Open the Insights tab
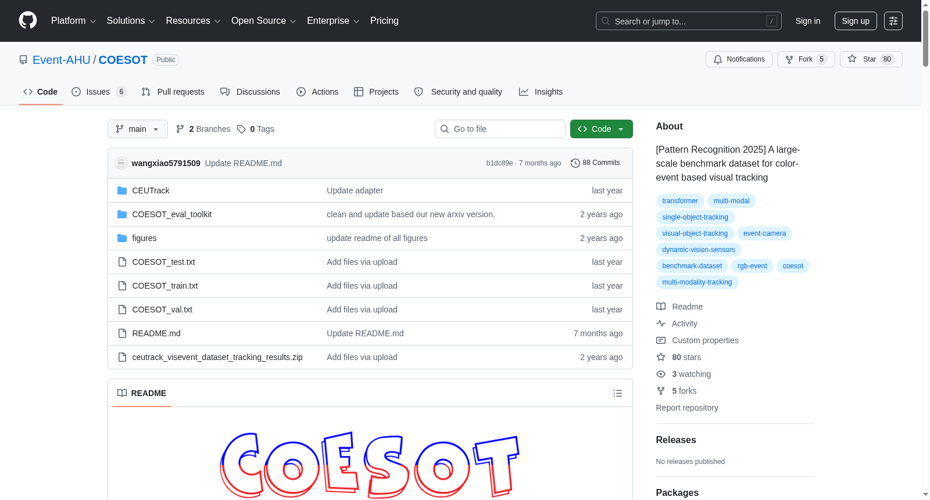The width and height of the screenshot is (930, 500). coord(541,92)
